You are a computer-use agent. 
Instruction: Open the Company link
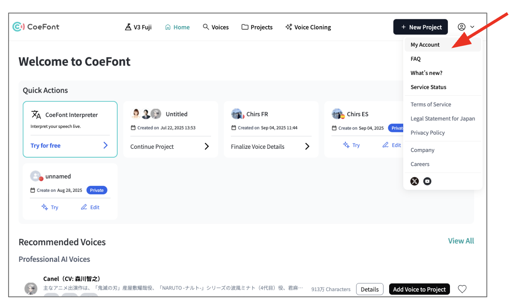pos(423,150)
